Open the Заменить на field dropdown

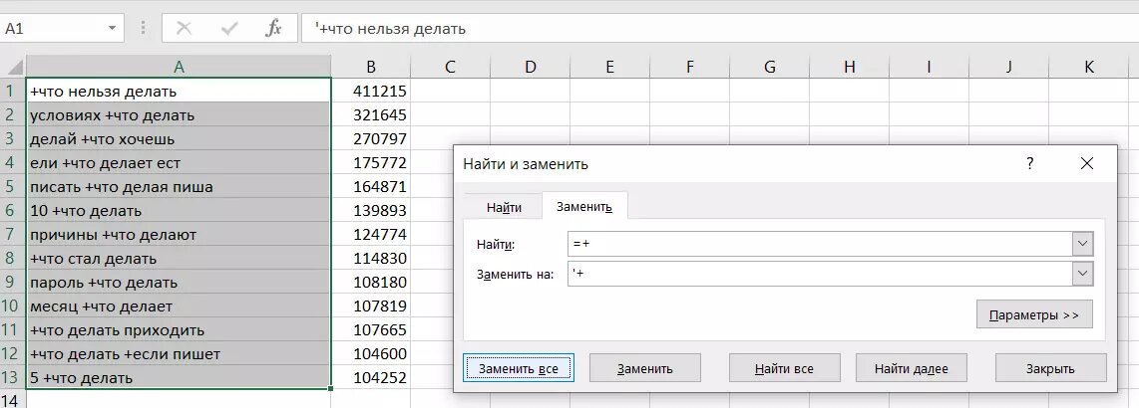pyautogui.click(x=1082, y=274)
